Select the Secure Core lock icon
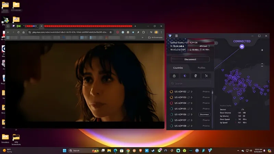 [x=174, y=76]
